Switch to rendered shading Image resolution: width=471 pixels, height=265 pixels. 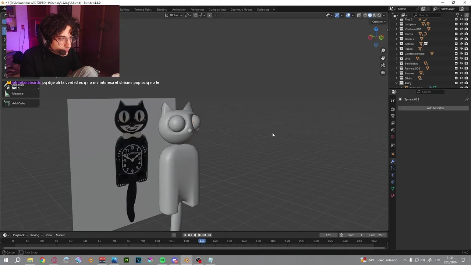(379, 15)
